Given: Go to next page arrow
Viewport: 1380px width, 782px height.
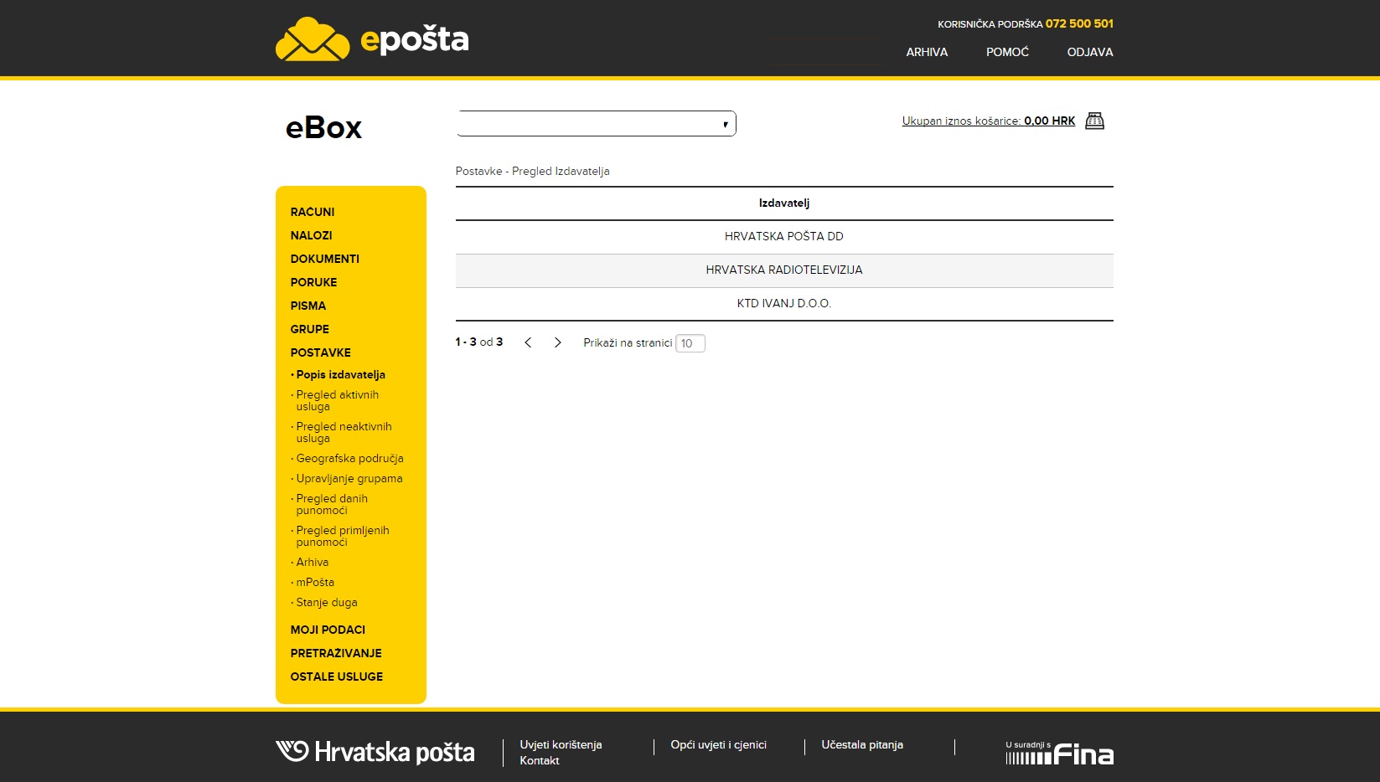Looking at the screenshot, I should click(558, 342).
